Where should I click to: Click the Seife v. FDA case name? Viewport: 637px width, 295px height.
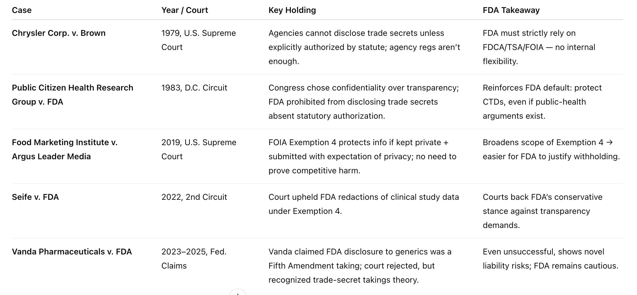(35, 197)
